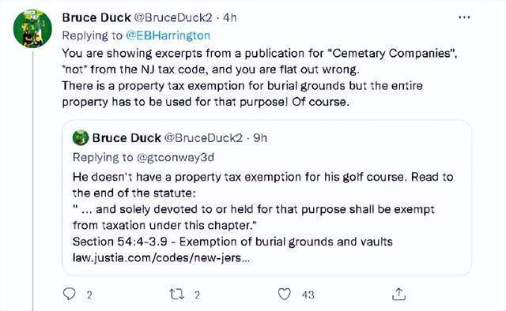Open the quoted tweet's 9h timestamp
Image resolution: width=506 pixels, height=311 pixels.
260,138
